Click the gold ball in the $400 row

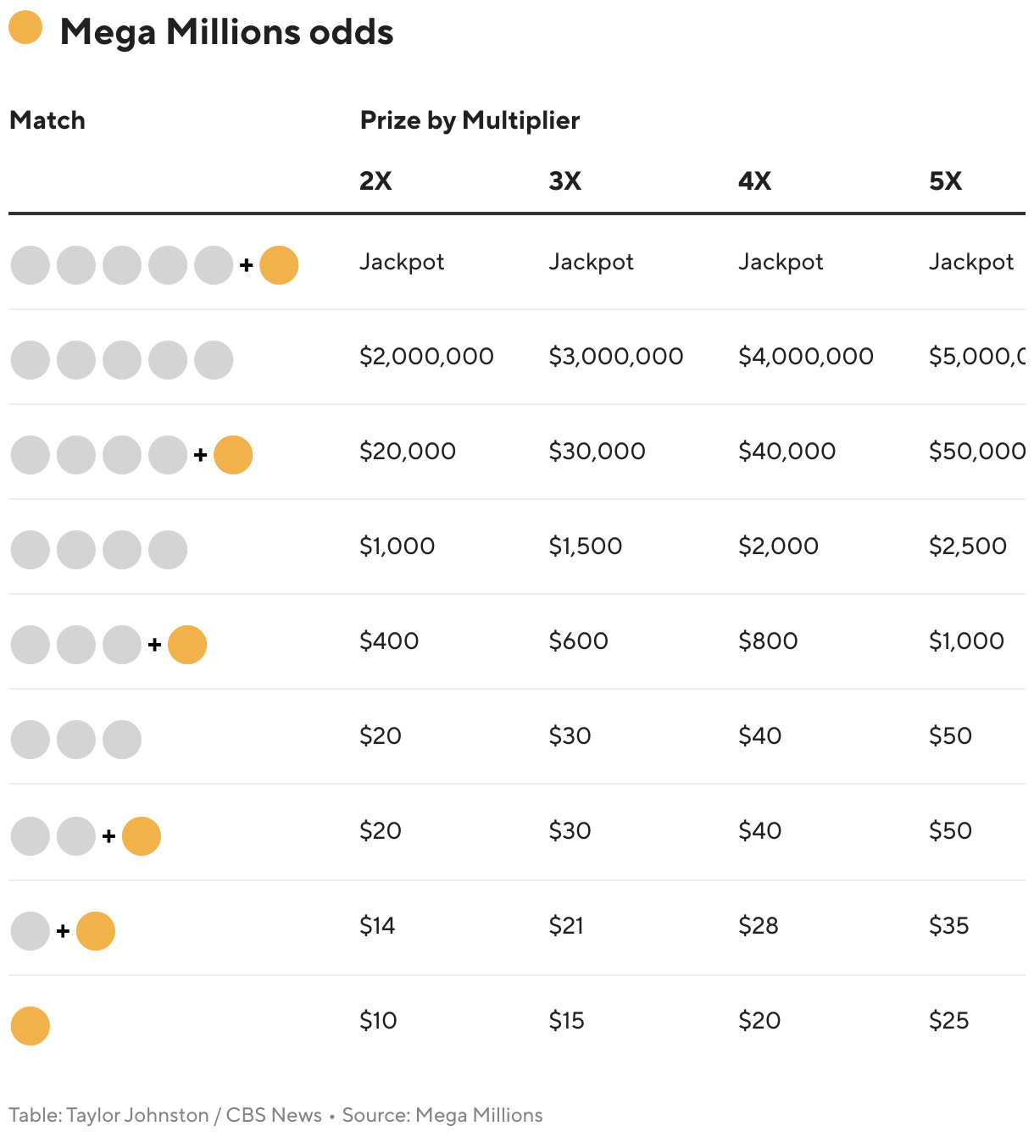(x=187, y=645)
